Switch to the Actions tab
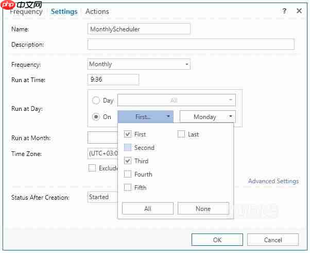Viewport: 310px width, 253px height. (x=97, y=11)
